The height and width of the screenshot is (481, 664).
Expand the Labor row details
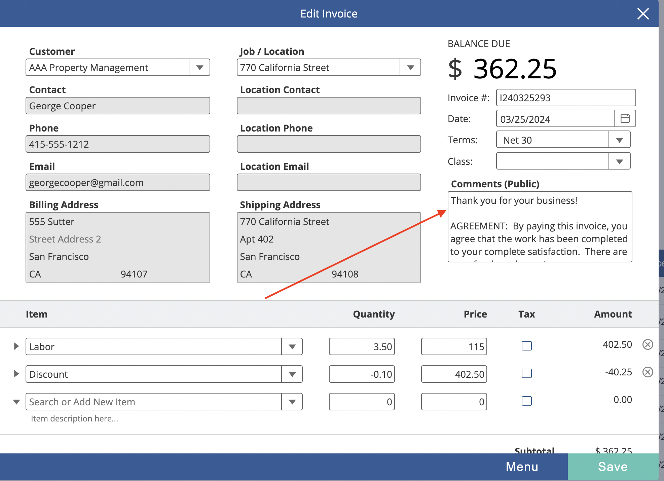pos(16,346)
